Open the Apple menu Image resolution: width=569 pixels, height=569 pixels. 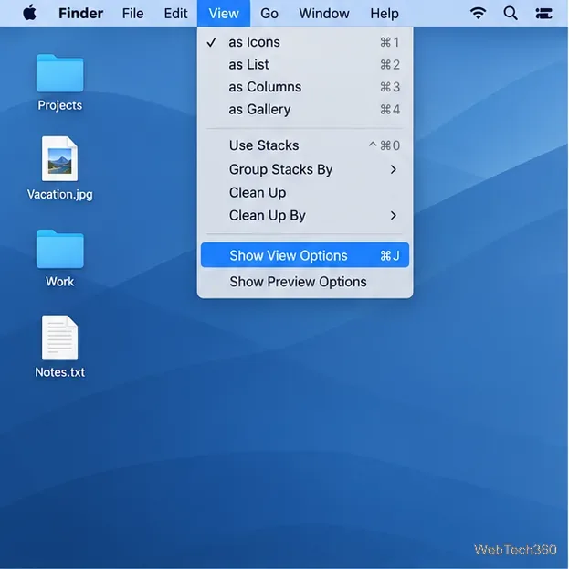(x=30, y=13)
